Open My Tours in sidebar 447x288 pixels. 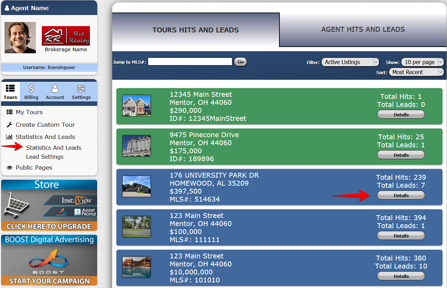[x=29, y=112]
